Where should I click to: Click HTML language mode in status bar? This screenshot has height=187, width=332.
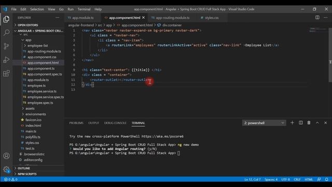pos(309,179)
